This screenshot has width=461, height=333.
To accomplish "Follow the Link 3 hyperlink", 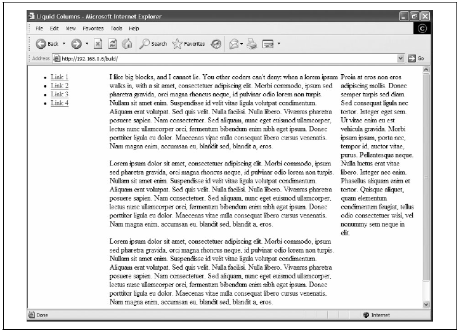I will tap(60, 94).
